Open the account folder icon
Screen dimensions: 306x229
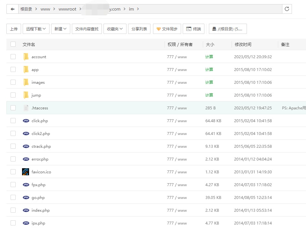click(x=26, y=57)
